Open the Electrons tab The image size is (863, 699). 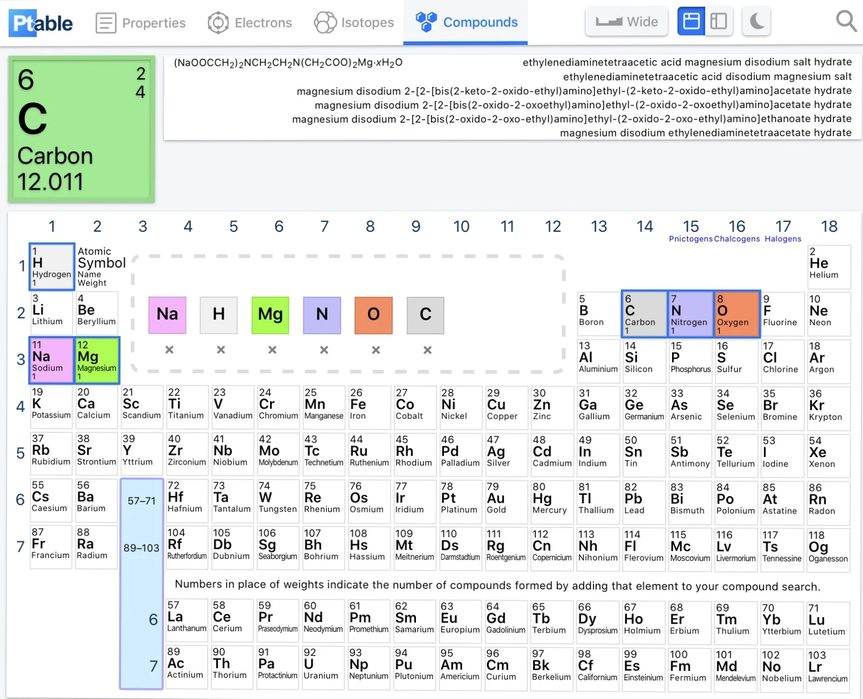(x=250, y=23)
